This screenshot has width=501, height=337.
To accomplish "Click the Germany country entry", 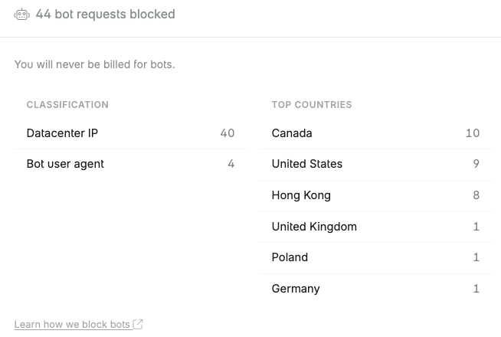I will (296, 289).
